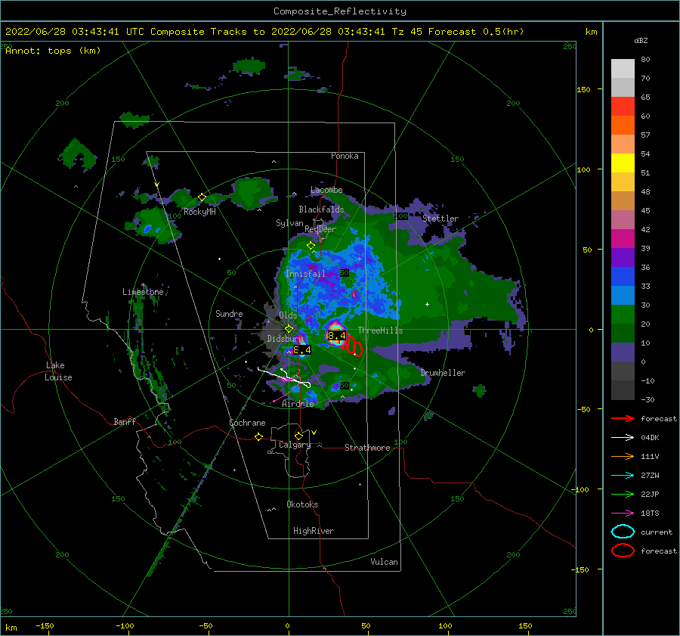Image resolution: width=680 pixels, height=636 pixels.
Task: Click the Strathmore town label
Action: 367,448
